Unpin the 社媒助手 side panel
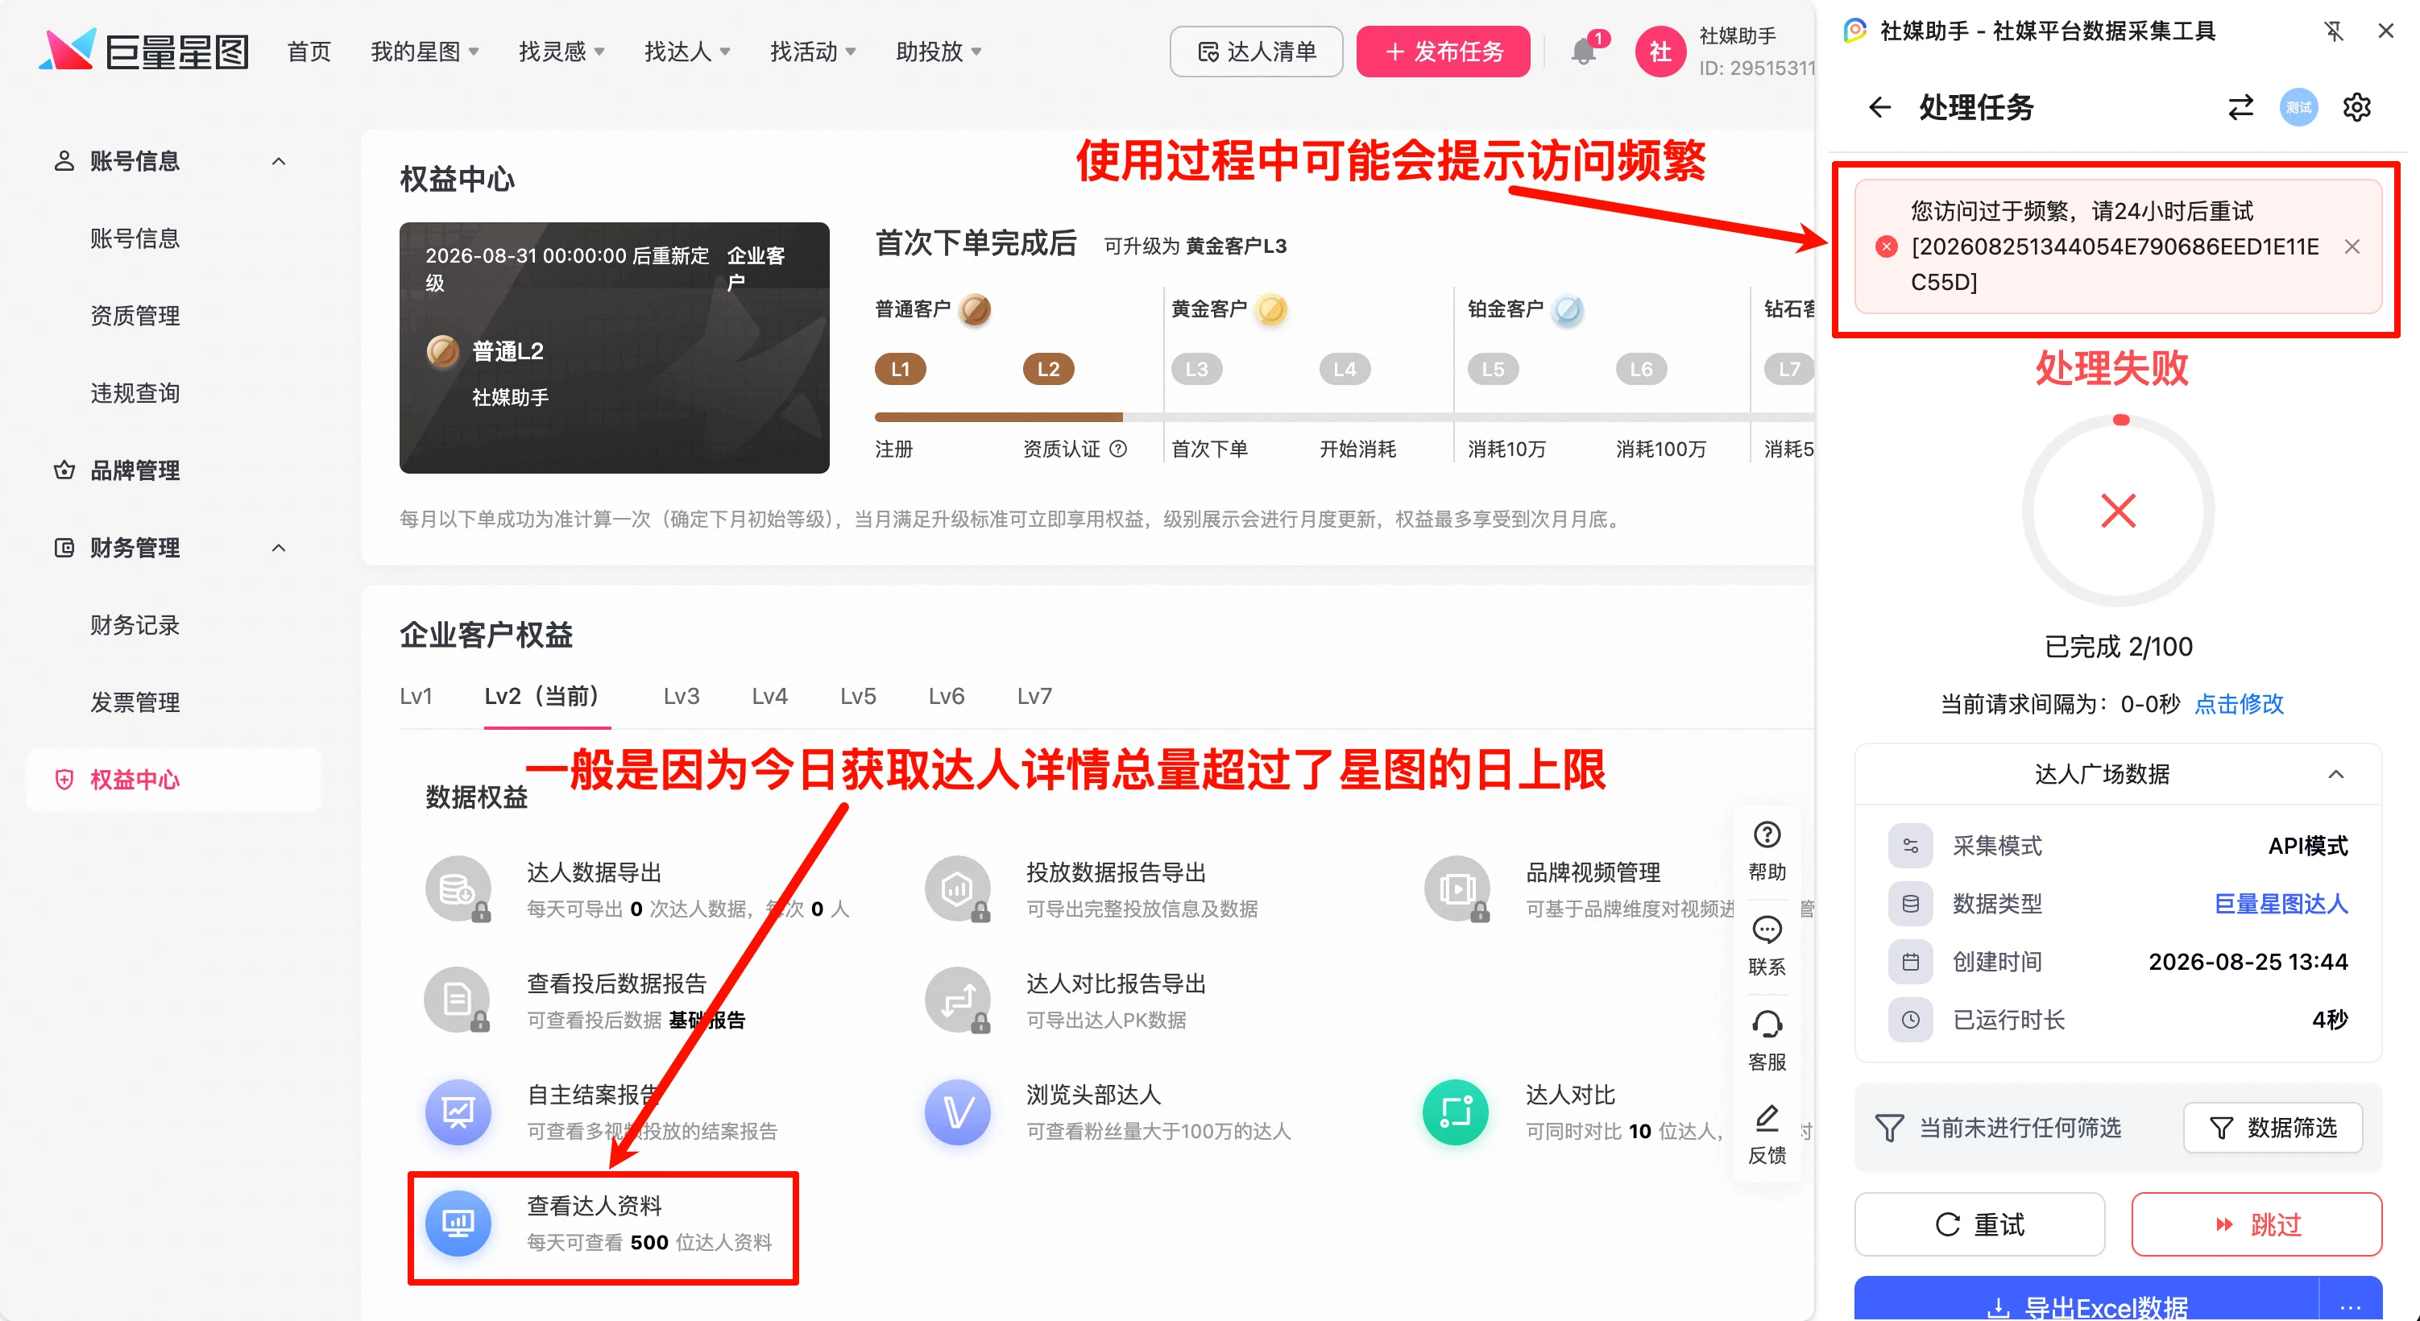 pyautogui.click(x=2334, y=31)
